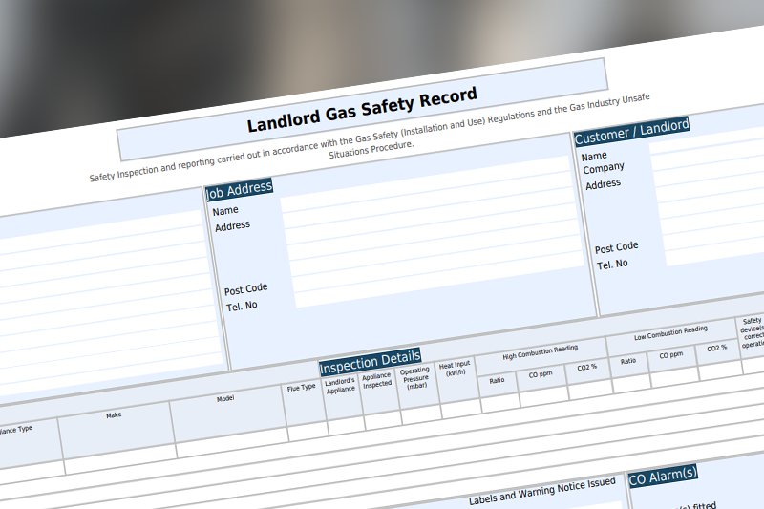The height and width of the screenshot is (509, 764).
Task: Click the 'Landlord Gas Safety Record' title
Action: (362, 110)
